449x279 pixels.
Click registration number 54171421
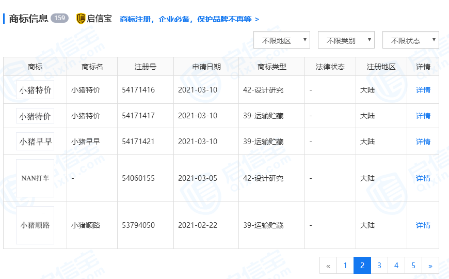click(138, 142)
